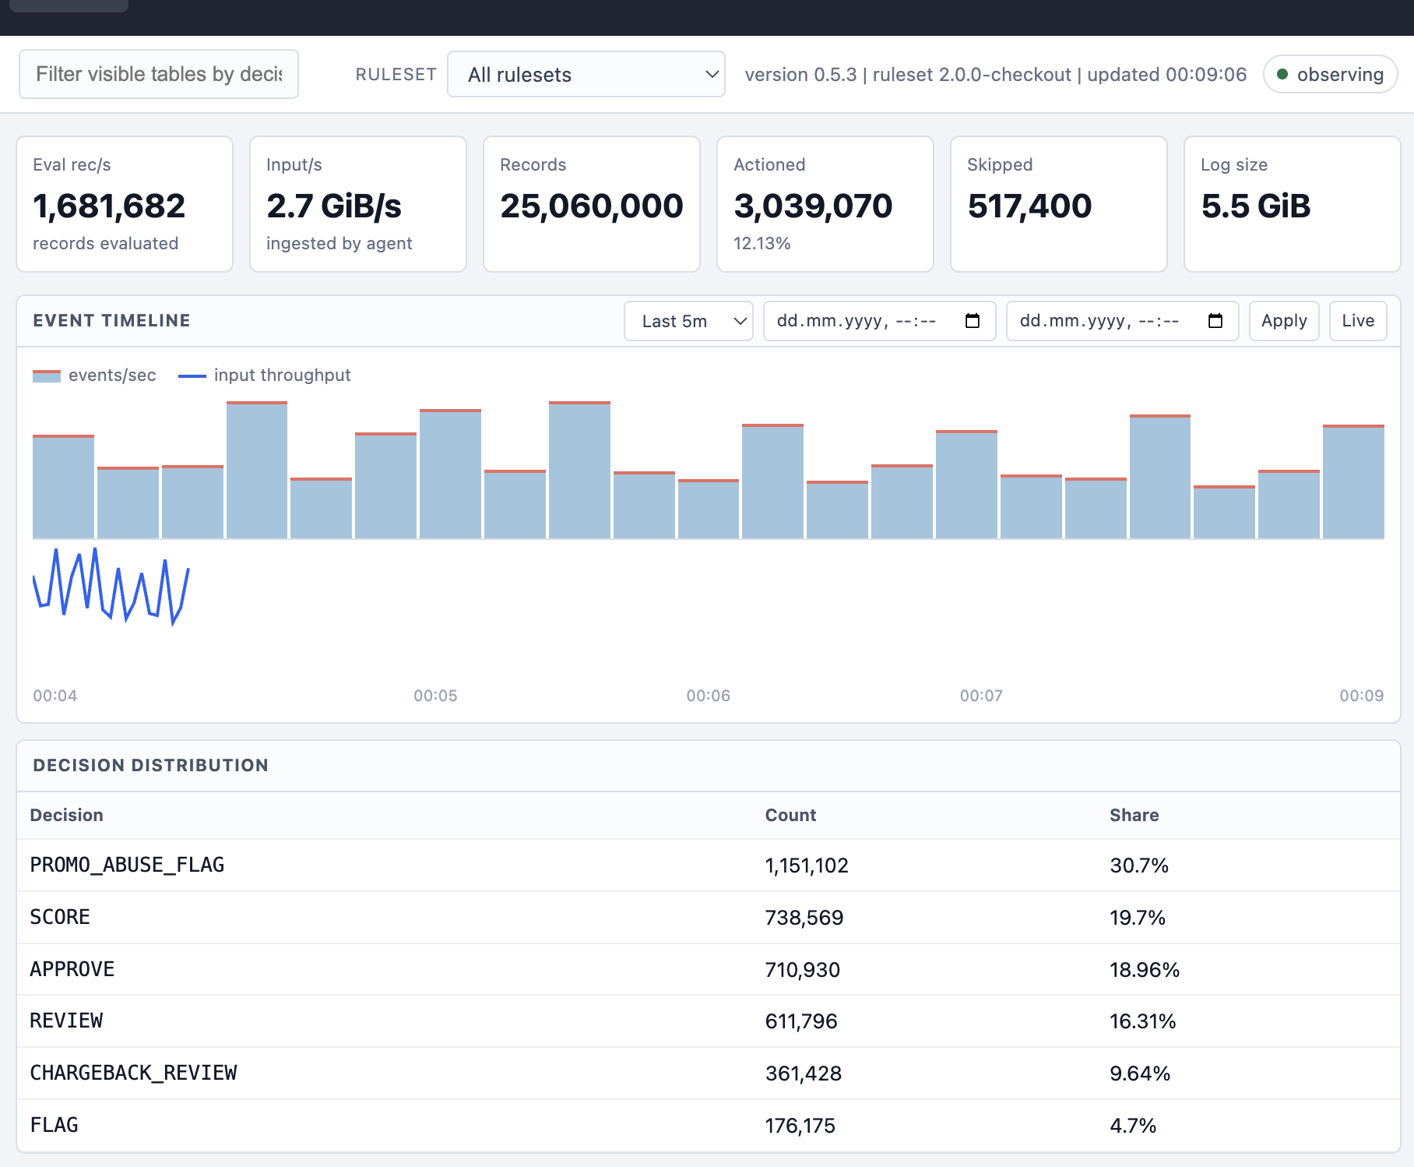1414x1167 pixels.
Task: Click the 19.7% share value
Action: tap(1138, 918)
